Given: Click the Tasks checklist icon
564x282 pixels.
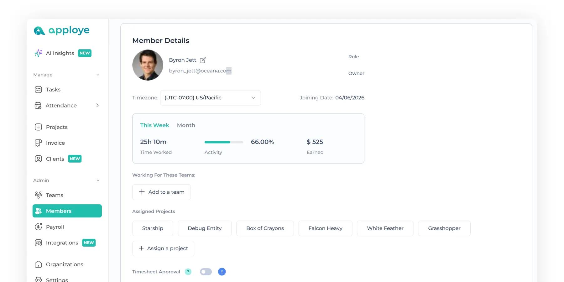Looking at the screenshot, I should (x=38, y=90).
